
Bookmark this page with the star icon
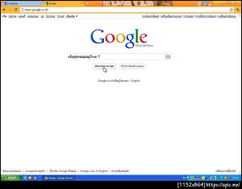pos(231,10)
